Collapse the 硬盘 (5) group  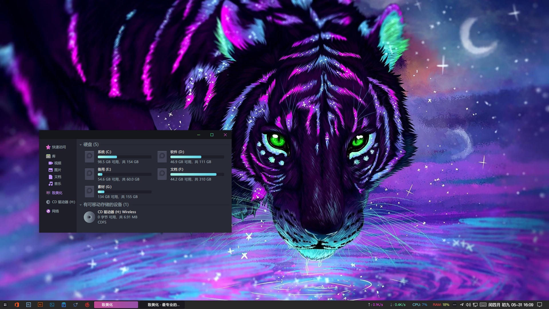[81, 145]
